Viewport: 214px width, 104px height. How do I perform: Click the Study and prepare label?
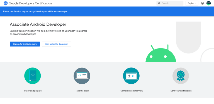(33, 91)
